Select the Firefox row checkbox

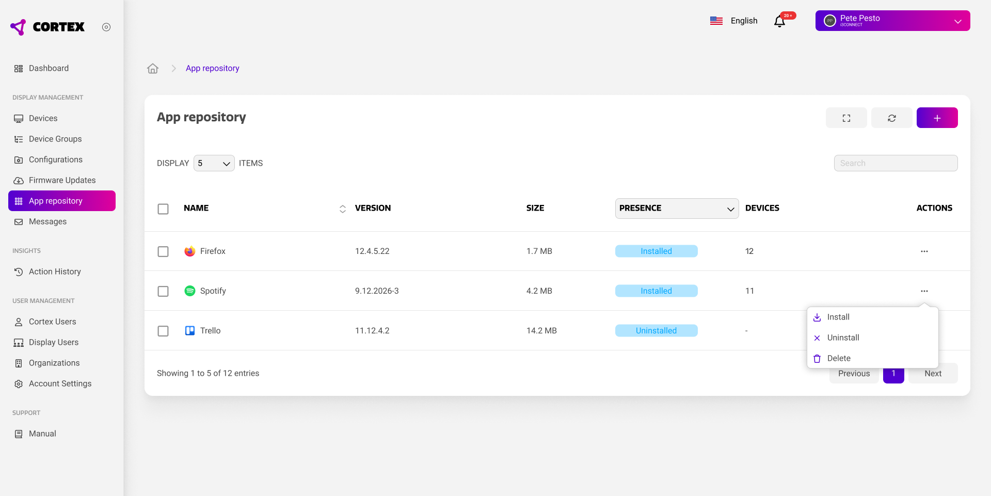(163, 251)
